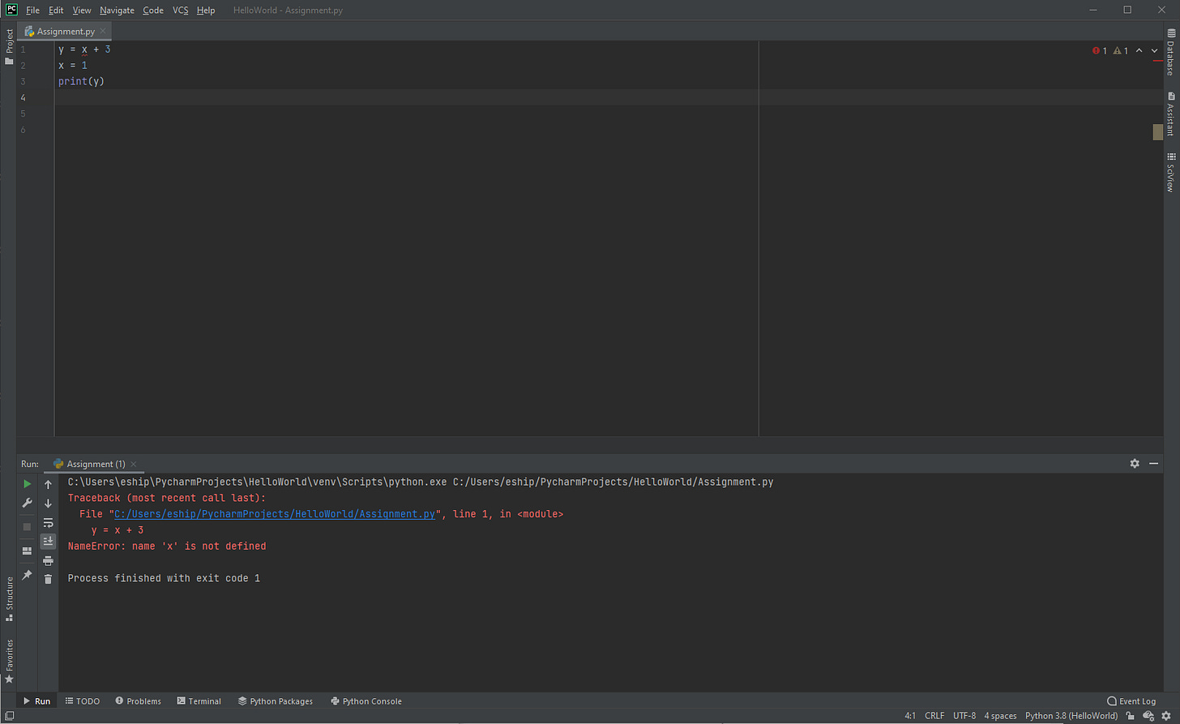Place cursor on 'print(y)' line
This screenshot has height=724, width=1180.
[81, 82]
